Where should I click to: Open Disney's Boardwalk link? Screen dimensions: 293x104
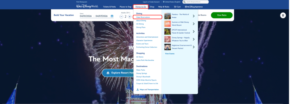click(143, 77)
